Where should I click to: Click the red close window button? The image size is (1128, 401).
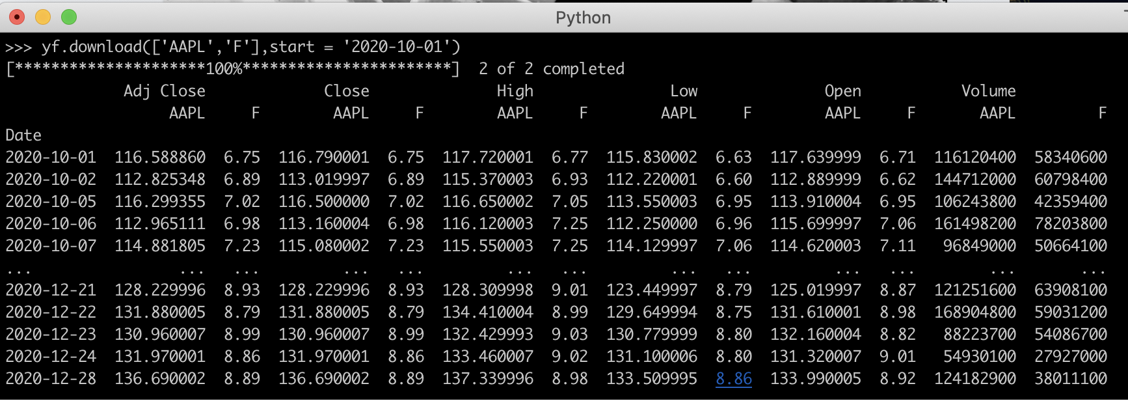coord(17,17)
